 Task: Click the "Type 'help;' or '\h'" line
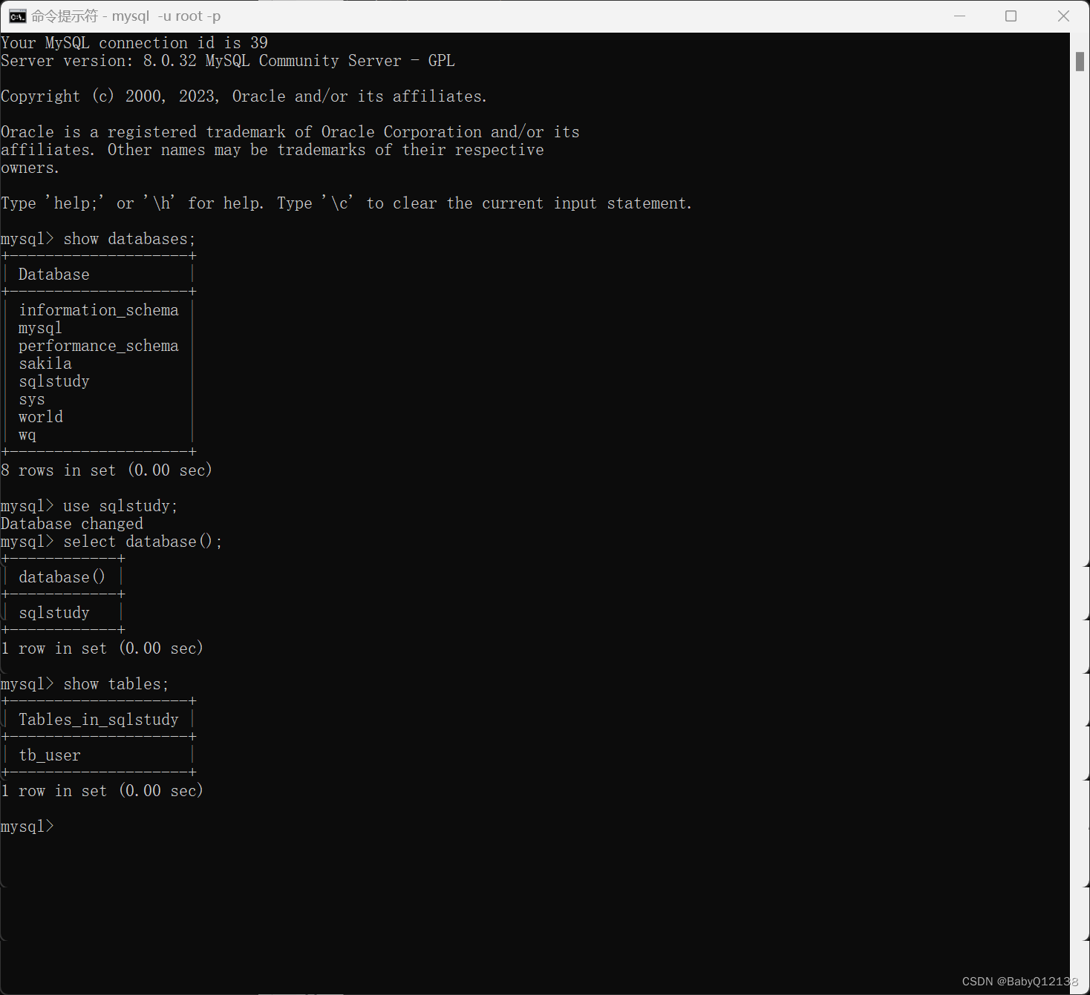346,203
